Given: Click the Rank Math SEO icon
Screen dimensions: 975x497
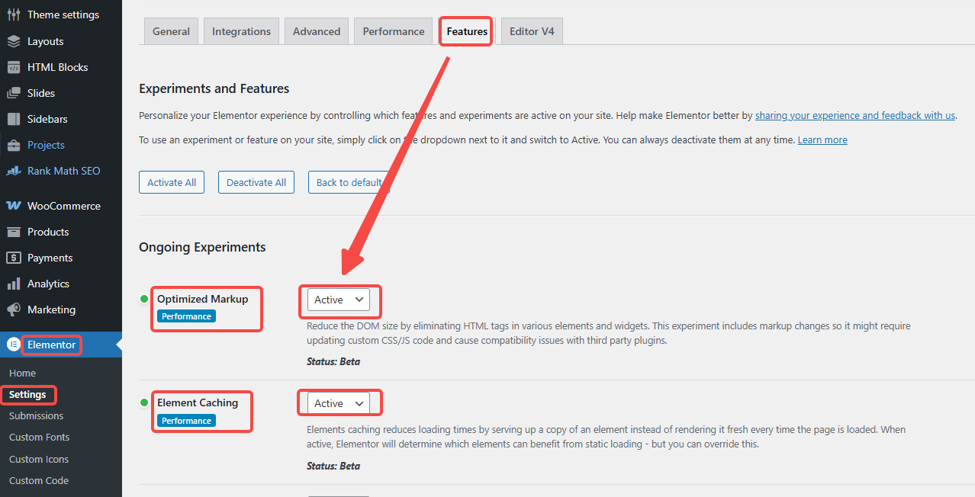Looking at the screenshot, I should (14, 171).
